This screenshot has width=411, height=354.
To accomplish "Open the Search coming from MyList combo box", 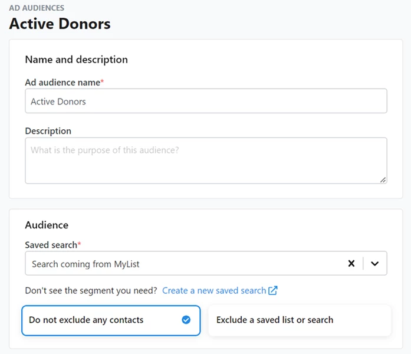I will [206, 263].
